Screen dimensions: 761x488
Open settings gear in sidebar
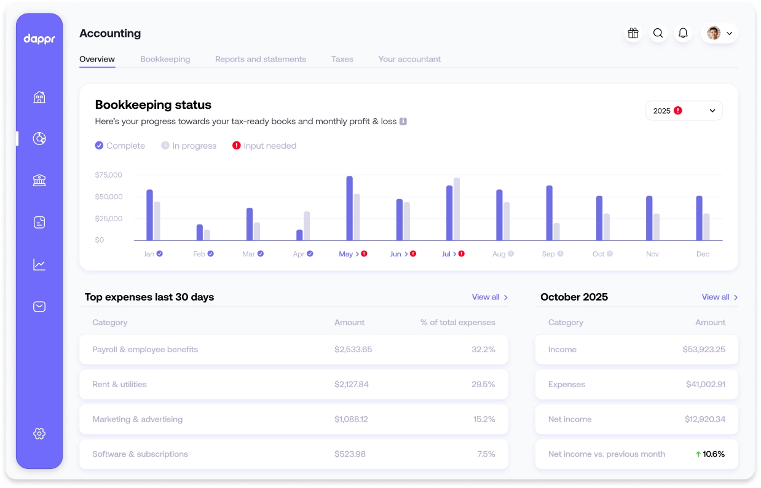(x=39, y=433)
